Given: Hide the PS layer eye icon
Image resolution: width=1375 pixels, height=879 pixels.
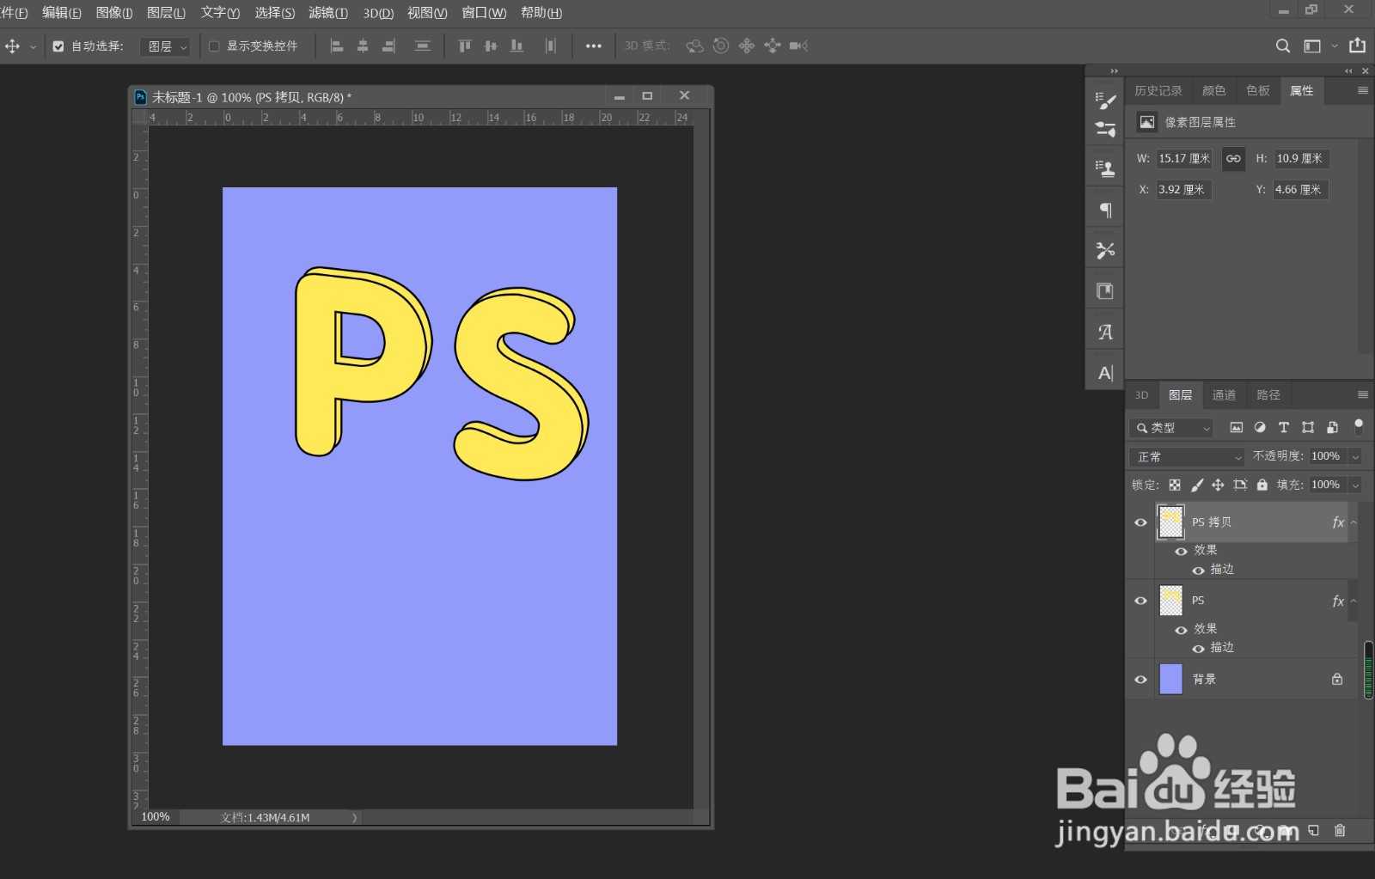Looking at the screenshot, I should [1140, 601].
